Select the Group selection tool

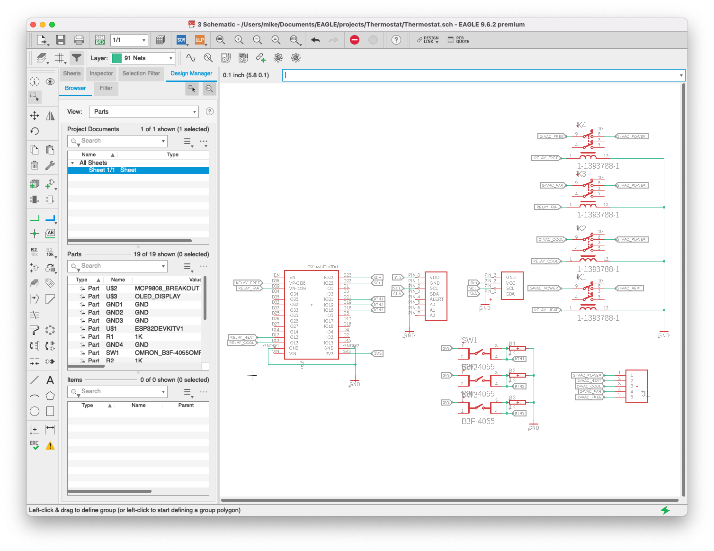(x=35, y=97)
